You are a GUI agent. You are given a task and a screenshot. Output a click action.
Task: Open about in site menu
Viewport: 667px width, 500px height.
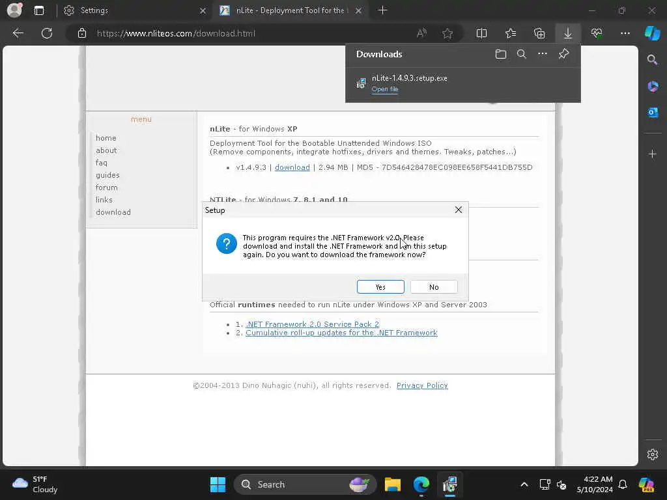point(106,150)
